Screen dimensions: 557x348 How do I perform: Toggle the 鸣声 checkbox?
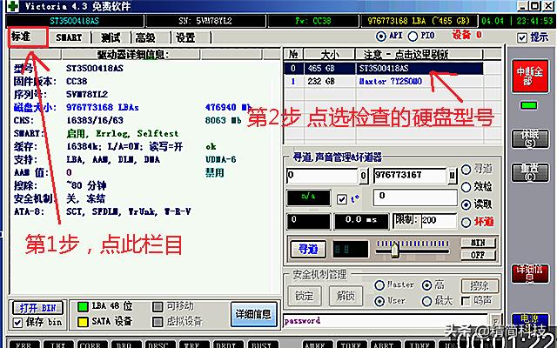(466, 301)
